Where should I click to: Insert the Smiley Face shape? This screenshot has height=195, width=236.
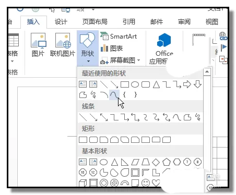tap(146, 182)
